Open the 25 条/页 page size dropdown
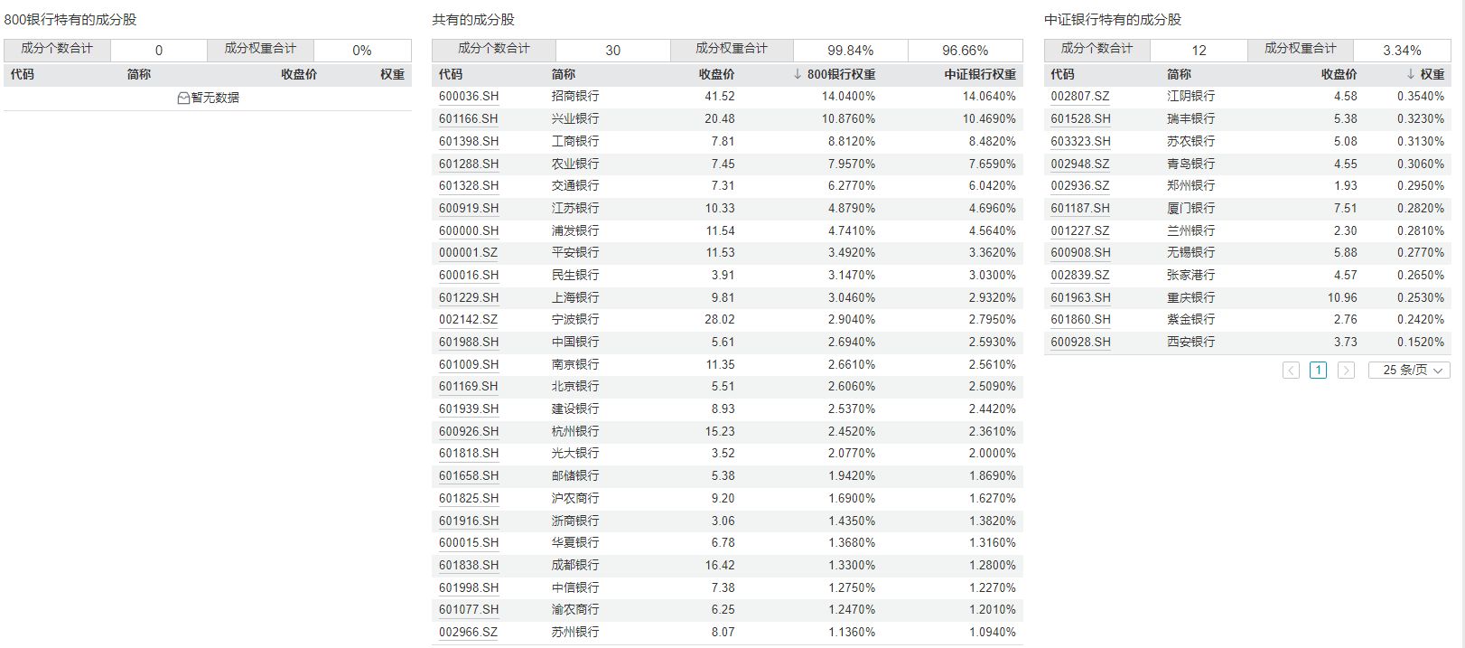This screenshot has width=1465, height=648. pos(1409,371)
